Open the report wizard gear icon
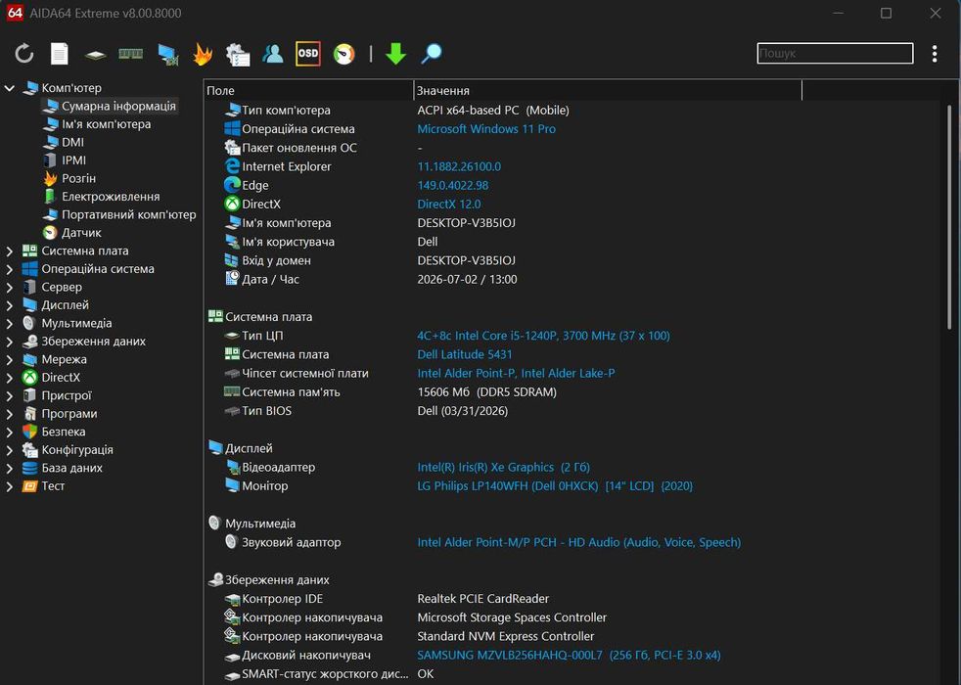Screen dimensions: 961x685 pyautogui.click(x=237, y=54)
